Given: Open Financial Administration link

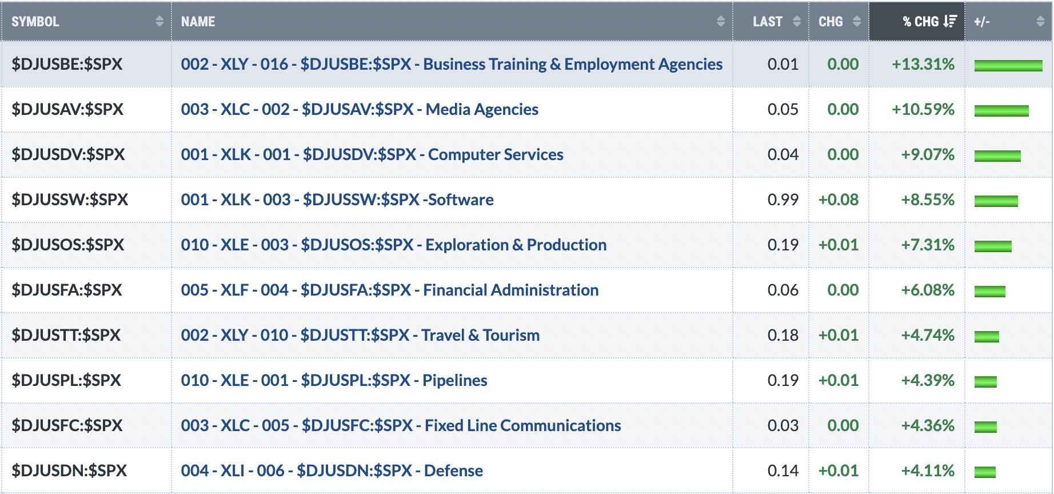Looking at the screenshot, I should click(x=390, y=290).
